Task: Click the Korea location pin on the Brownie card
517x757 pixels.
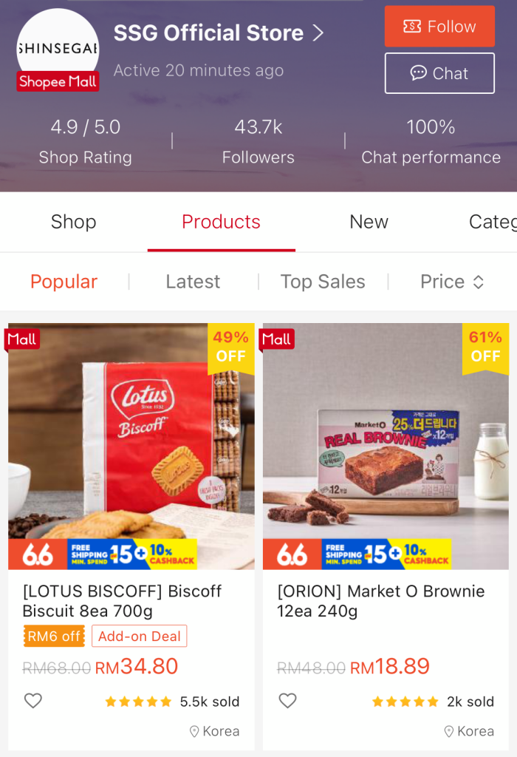Action: [x=450, y=731]
